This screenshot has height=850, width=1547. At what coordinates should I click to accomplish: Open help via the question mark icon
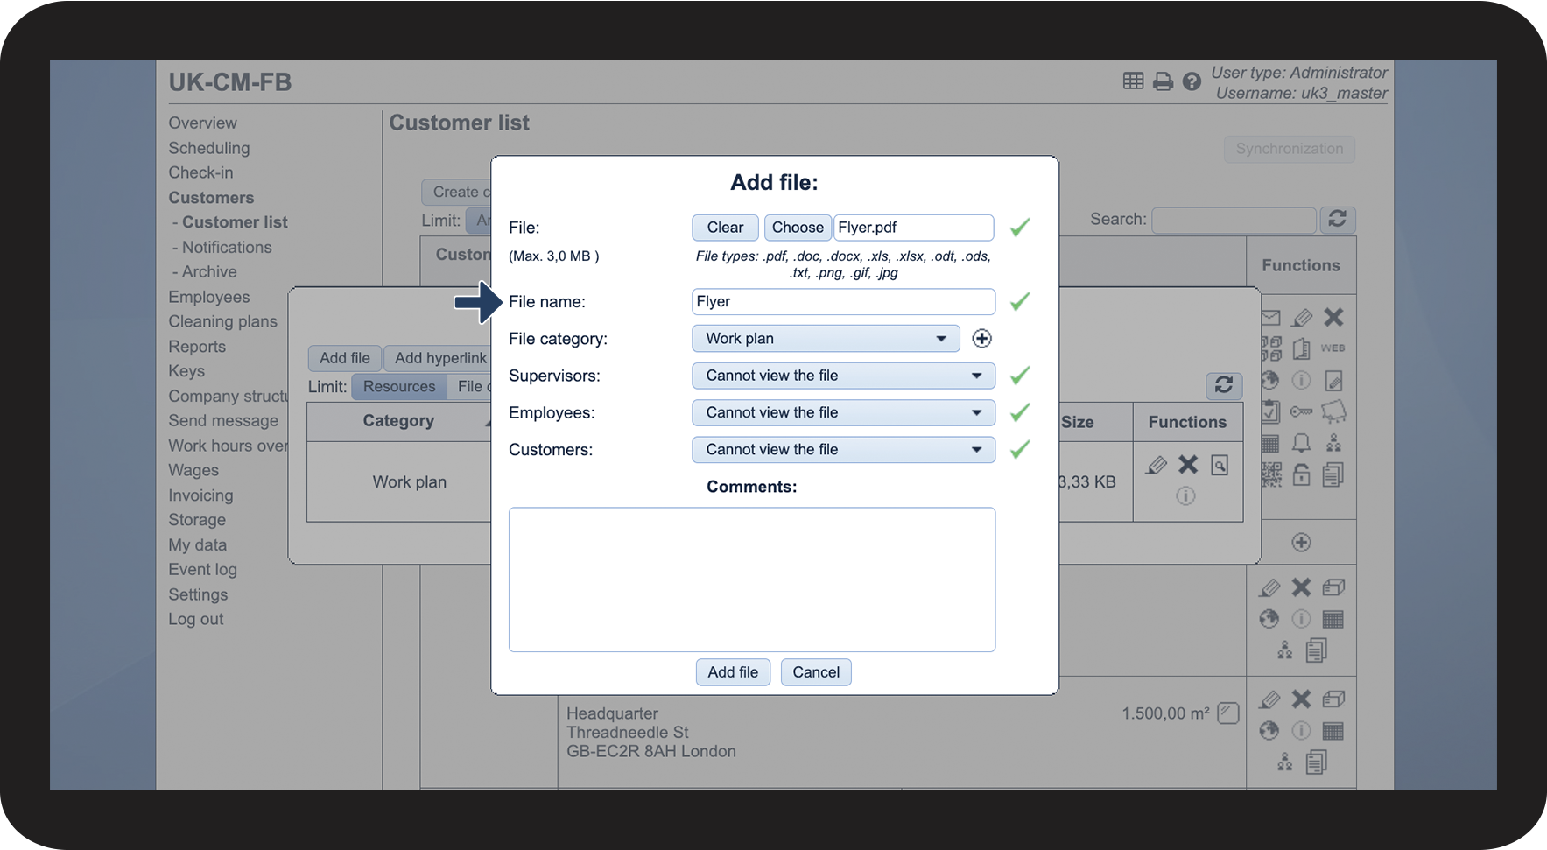click(1192, 81)
